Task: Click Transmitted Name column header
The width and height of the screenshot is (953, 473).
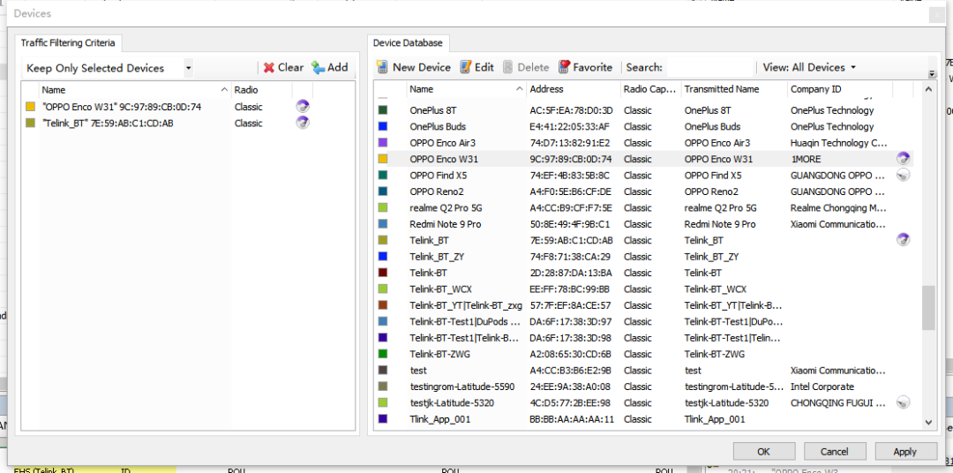Action: [x=733, y=89]
